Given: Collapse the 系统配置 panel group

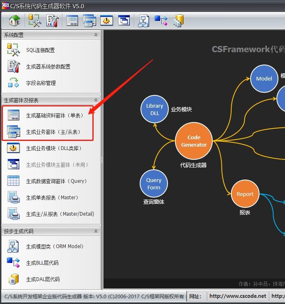Looking at the screenshot, I should coord(96,35).
